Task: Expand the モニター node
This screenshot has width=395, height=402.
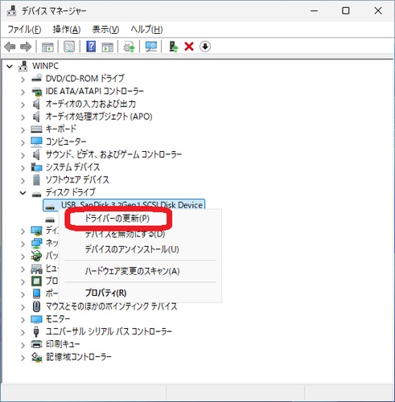Action: click(23, 320)
